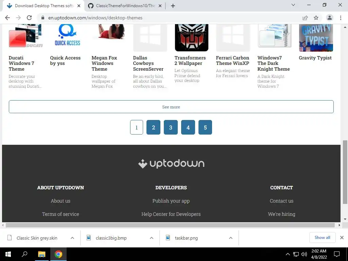Open the Classic Skin grey.skin download
The width and height of the screenshot is (348, 261).
37,238
